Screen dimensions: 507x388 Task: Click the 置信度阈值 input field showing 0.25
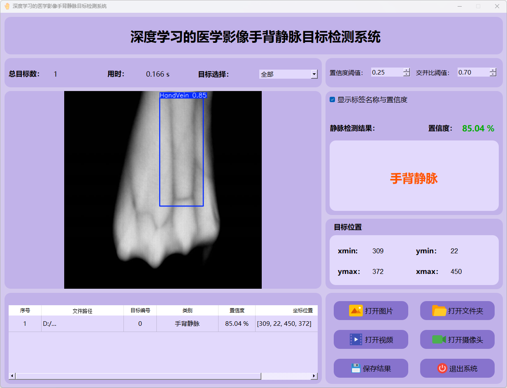[x=386, y=72]
